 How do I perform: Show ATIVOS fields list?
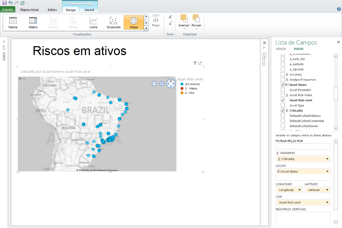[x=281, y=49]
